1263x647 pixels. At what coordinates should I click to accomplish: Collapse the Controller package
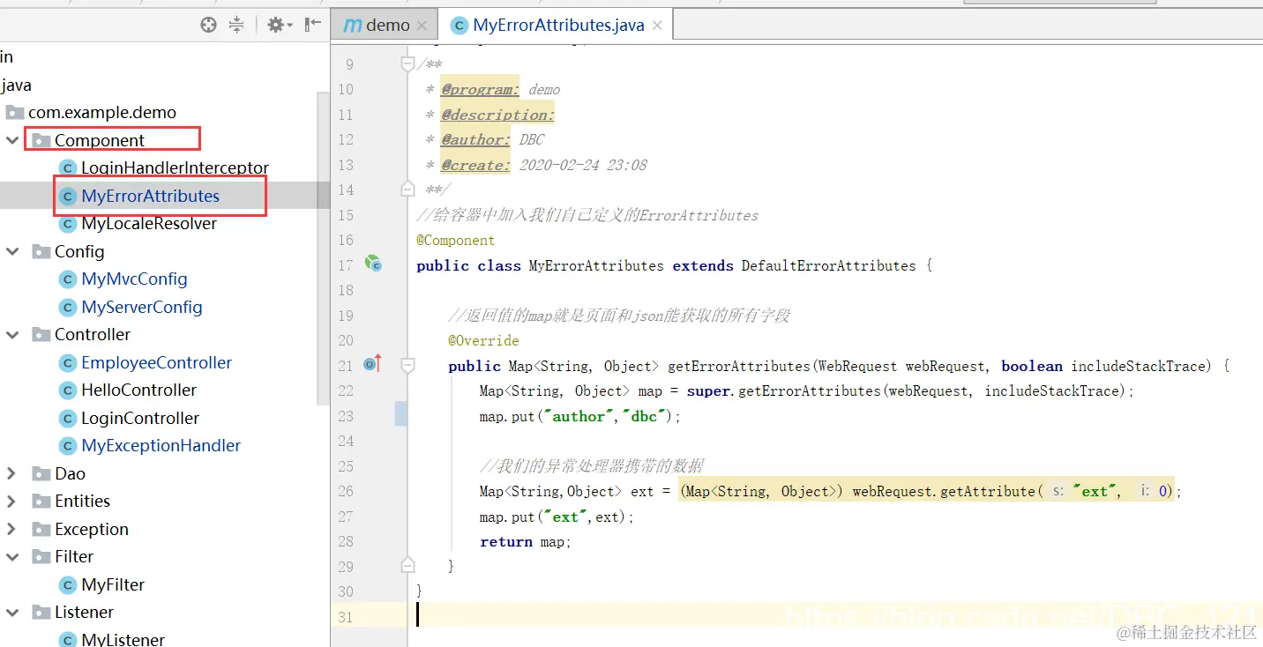[x=12, y=335]
